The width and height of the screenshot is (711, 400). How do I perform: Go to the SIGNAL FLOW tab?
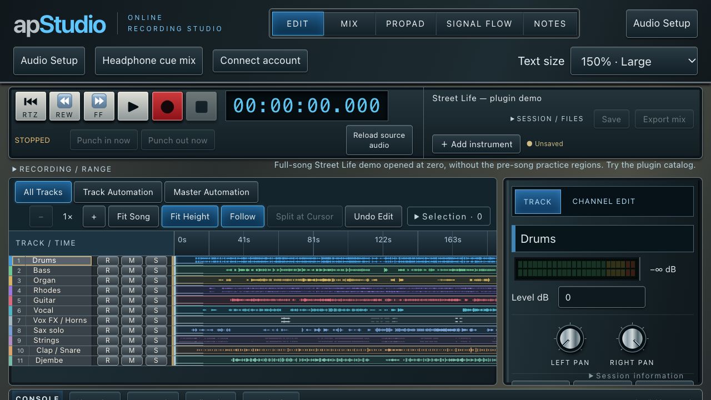click(x=480, y=24)
